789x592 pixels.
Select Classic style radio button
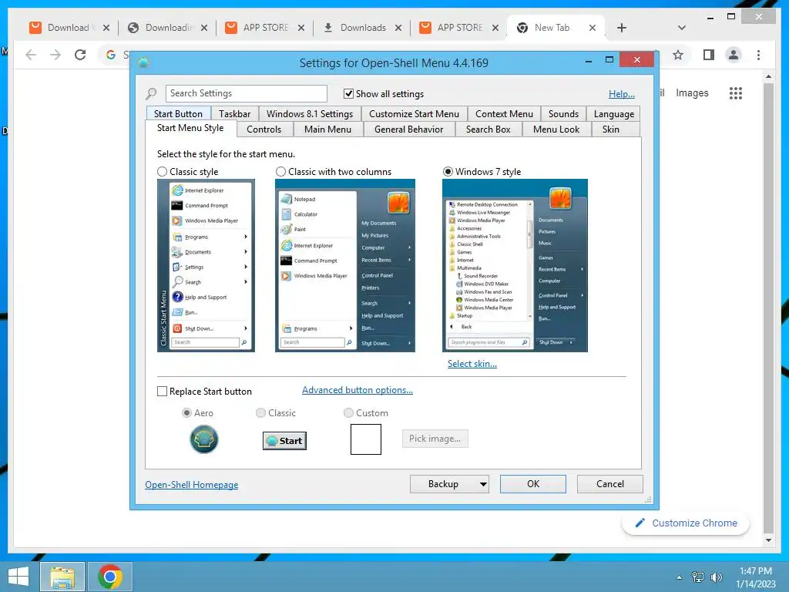(162, 172)
